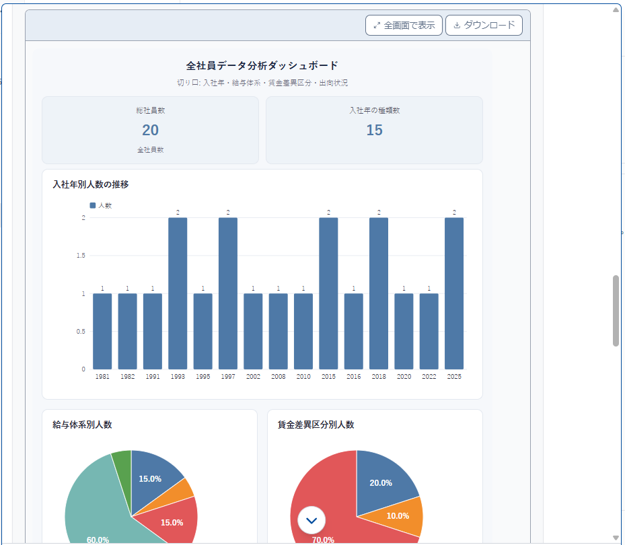Click the 1981 bar in the chart
625x545 pixels.
[102, 331]
